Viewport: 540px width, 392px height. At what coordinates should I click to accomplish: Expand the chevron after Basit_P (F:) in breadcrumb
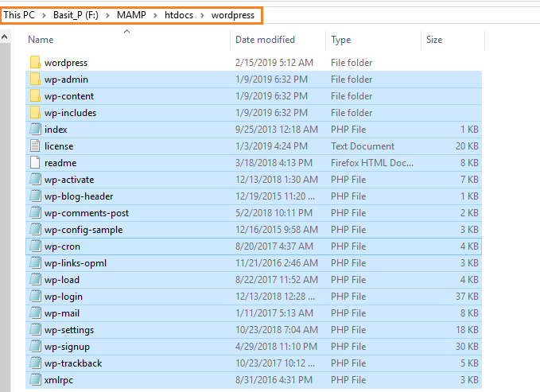coord(107,15)
